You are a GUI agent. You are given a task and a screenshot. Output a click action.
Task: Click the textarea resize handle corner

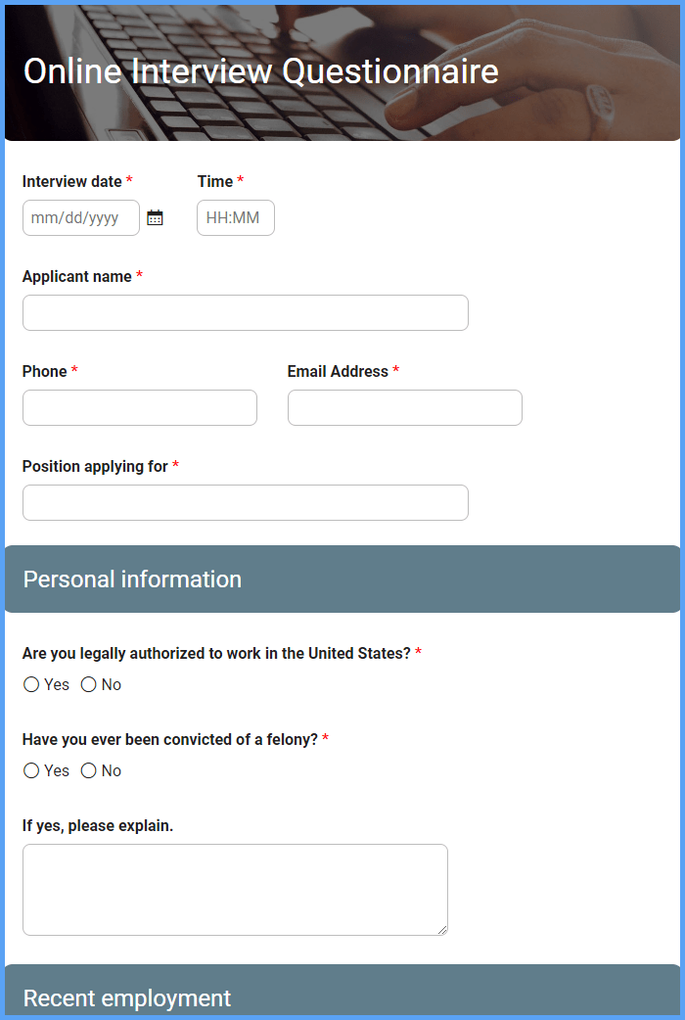[x=442, y=930]
